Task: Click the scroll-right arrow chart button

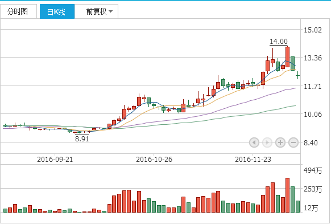Action: (x=267, y=142)
